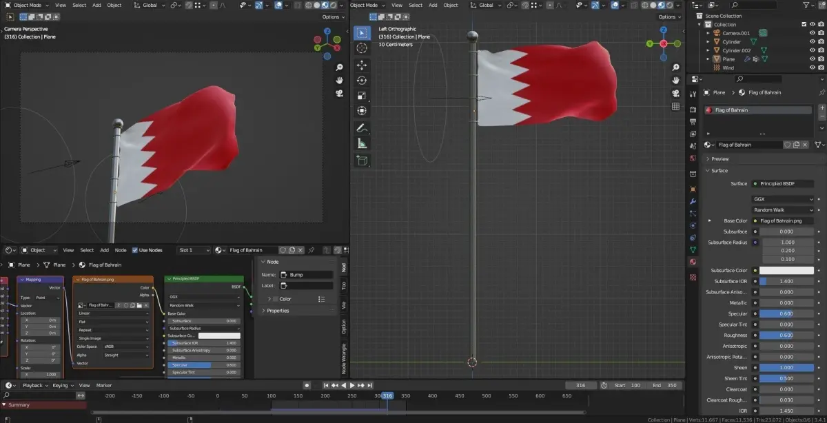The height and width of the screenshot is (423, 827).
Task: Open the Marker menu in the timeline
Action: point(104,385)
